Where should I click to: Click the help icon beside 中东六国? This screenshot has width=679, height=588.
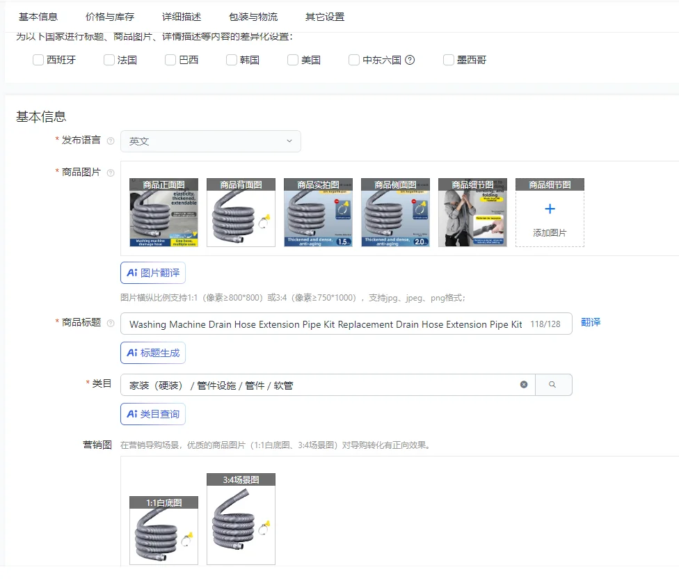tap(410, 60)
